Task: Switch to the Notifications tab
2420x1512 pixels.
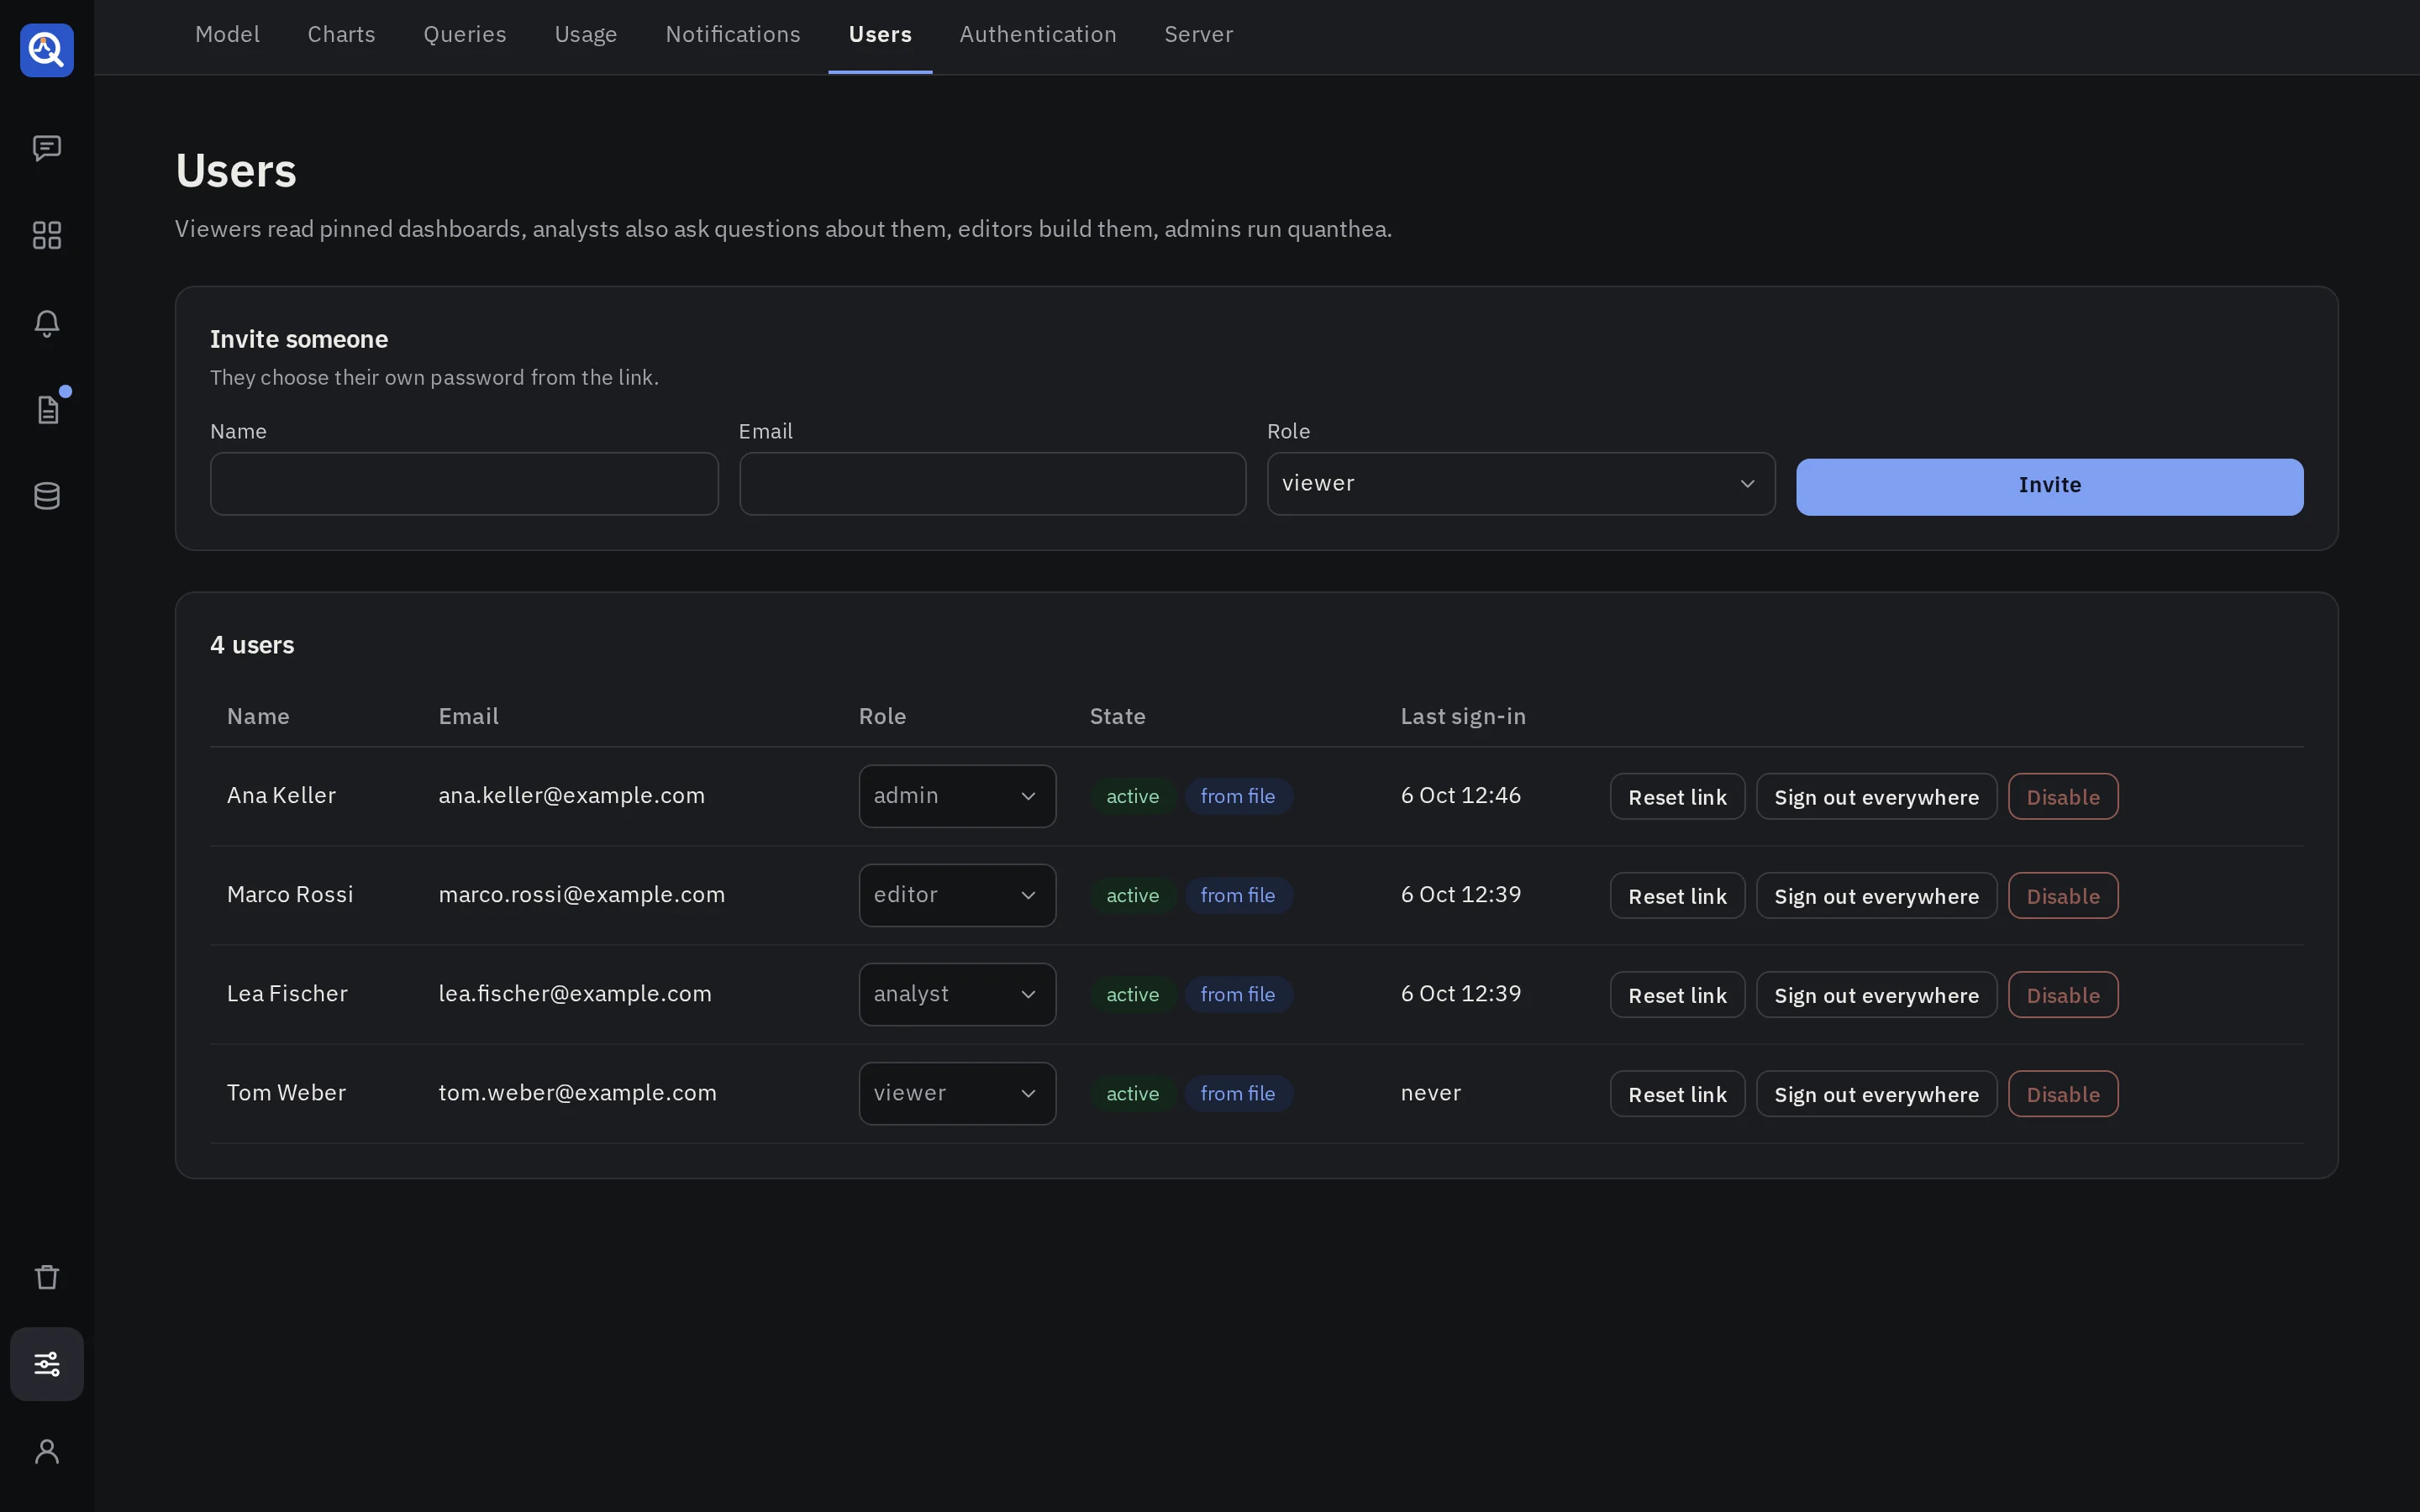Action: (x=733, y=35)
